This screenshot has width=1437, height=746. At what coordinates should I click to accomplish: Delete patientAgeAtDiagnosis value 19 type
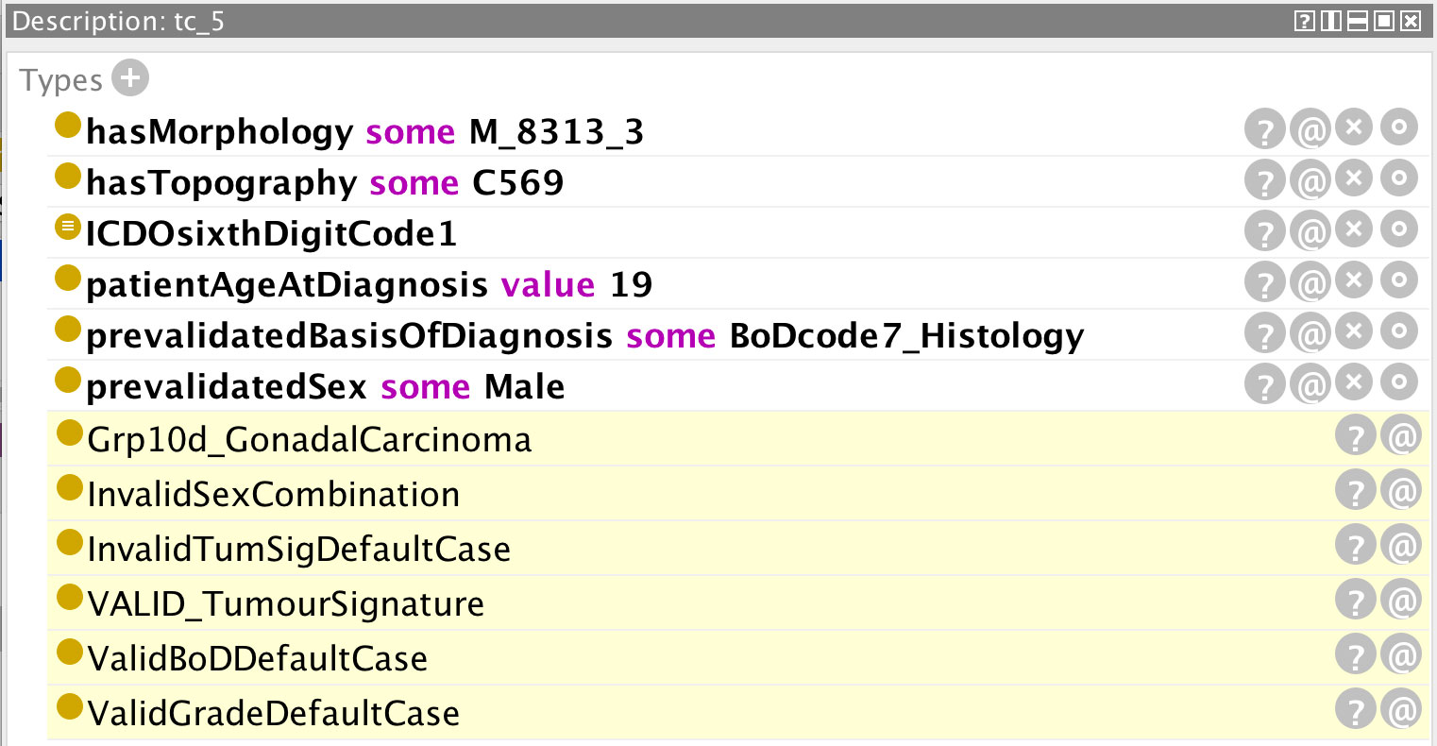pyautogui.click(x=1354, y=280)
